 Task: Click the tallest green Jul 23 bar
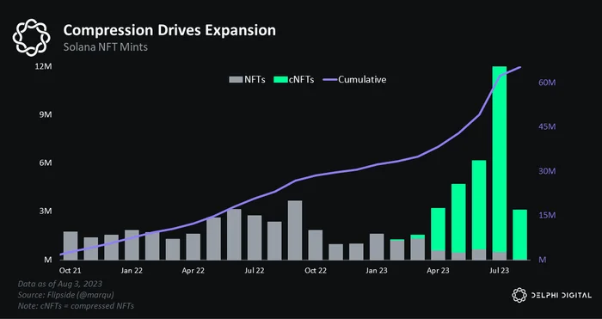click(x=500, y=159)
